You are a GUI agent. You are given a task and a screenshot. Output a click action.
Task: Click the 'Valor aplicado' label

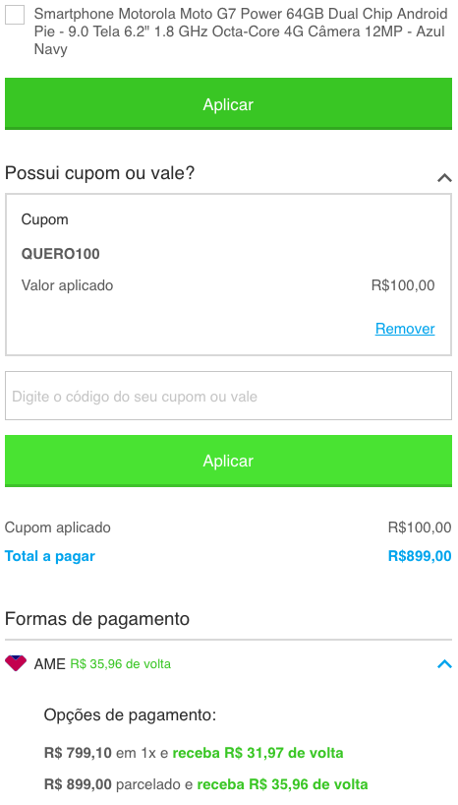coord(67,285)
